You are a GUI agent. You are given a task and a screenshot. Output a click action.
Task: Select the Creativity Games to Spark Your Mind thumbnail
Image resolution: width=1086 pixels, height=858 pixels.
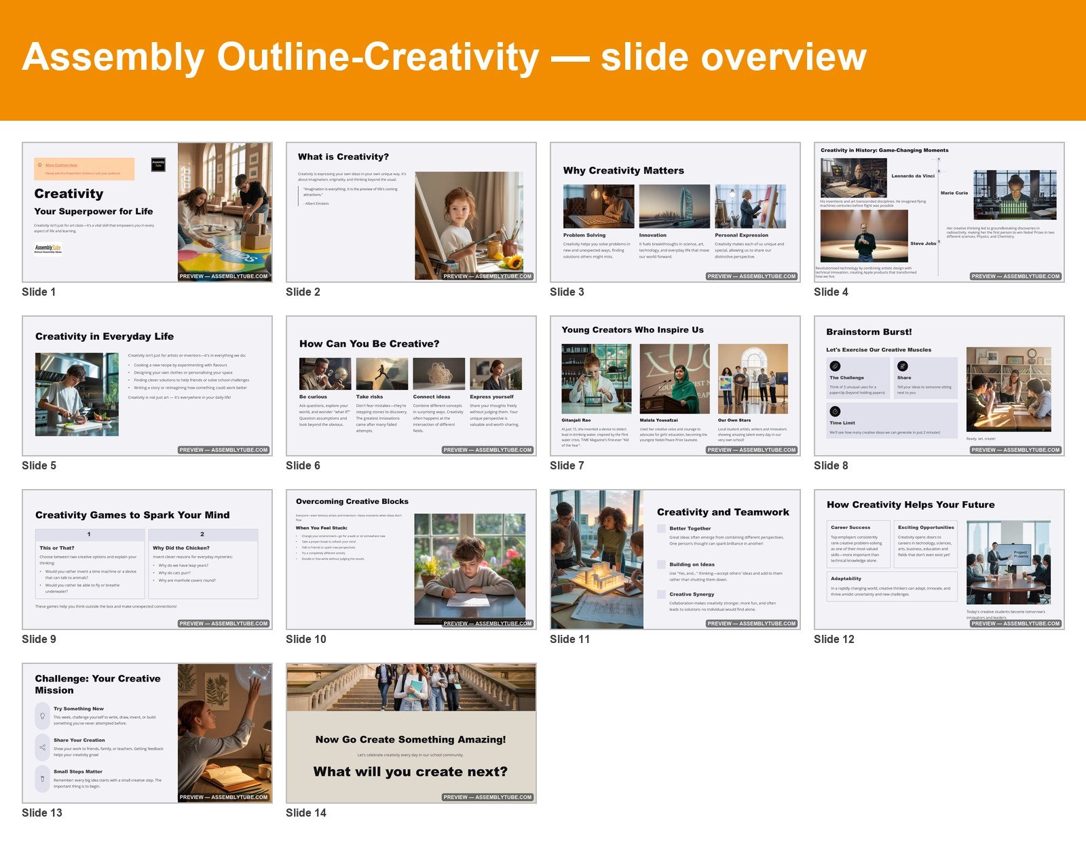pos(147,560)
